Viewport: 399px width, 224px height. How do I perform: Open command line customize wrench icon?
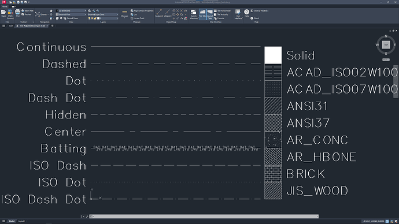click(87, 216)
